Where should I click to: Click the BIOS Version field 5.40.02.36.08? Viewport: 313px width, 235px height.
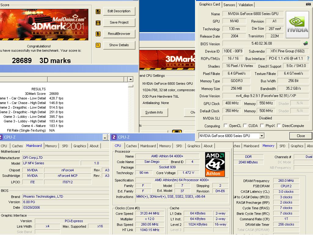tap(262, 43)
